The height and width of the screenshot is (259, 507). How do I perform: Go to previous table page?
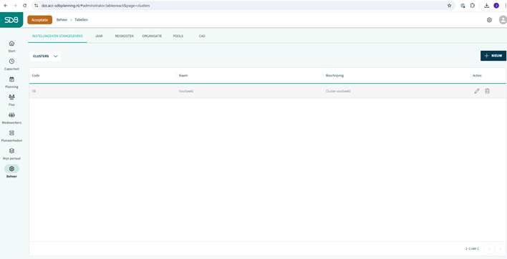pyautogui.click(x=489, y=249)
